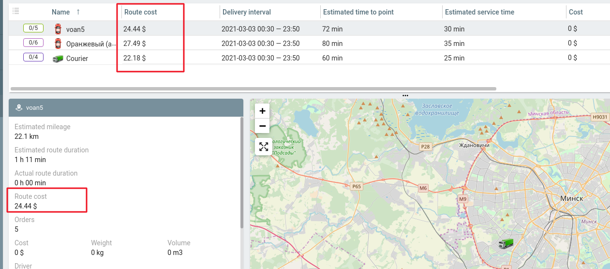Zoom in on the map
Image resolution: width=610 pixels, height=269 pixels.
(262, 111)
